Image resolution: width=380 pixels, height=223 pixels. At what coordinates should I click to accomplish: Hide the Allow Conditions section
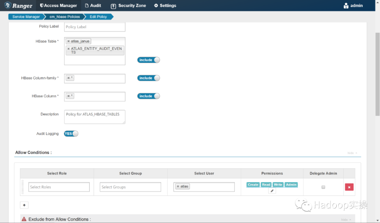click(x=352, y=153)
